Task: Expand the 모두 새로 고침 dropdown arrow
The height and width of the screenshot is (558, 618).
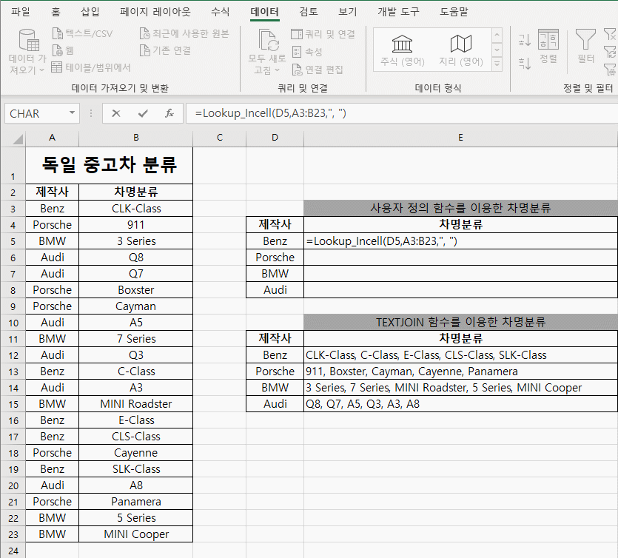Action: coord(277,70)
